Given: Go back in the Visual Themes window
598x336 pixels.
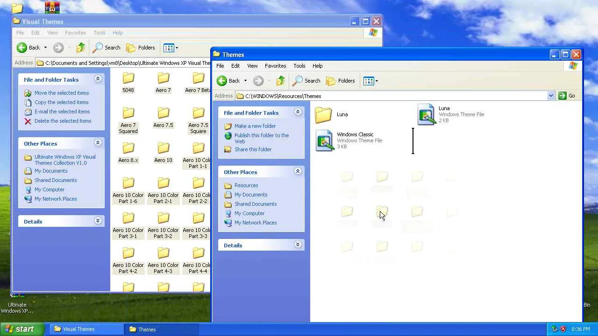Looking at the screenshot, I should 28,48.
